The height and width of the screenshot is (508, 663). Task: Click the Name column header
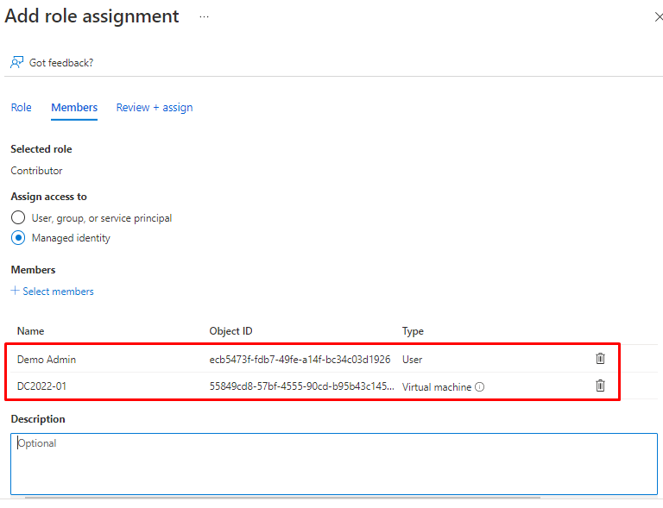point(30,331)
